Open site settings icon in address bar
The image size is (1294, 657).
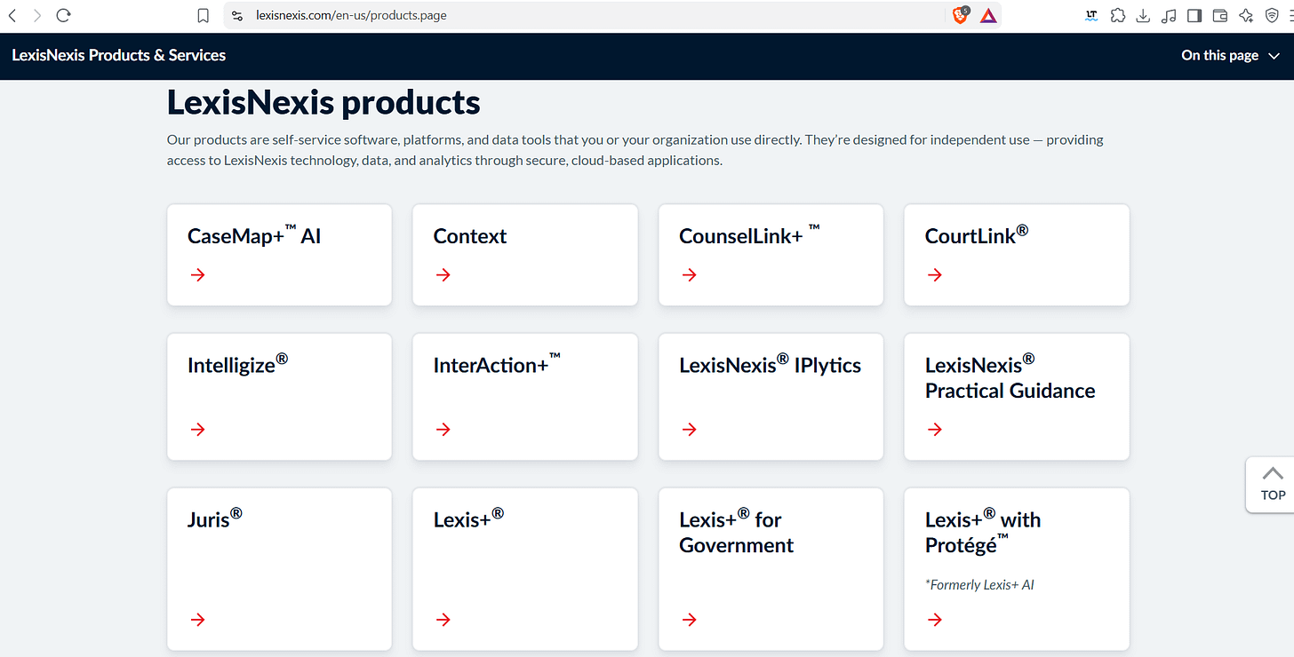(236, 15)
